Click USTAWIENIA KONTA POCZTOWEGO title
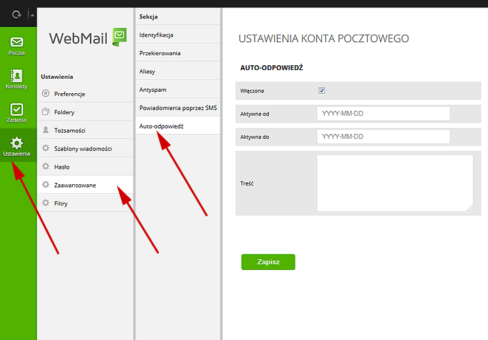Viewport: 488px width, 340px height. coord(324,38)
